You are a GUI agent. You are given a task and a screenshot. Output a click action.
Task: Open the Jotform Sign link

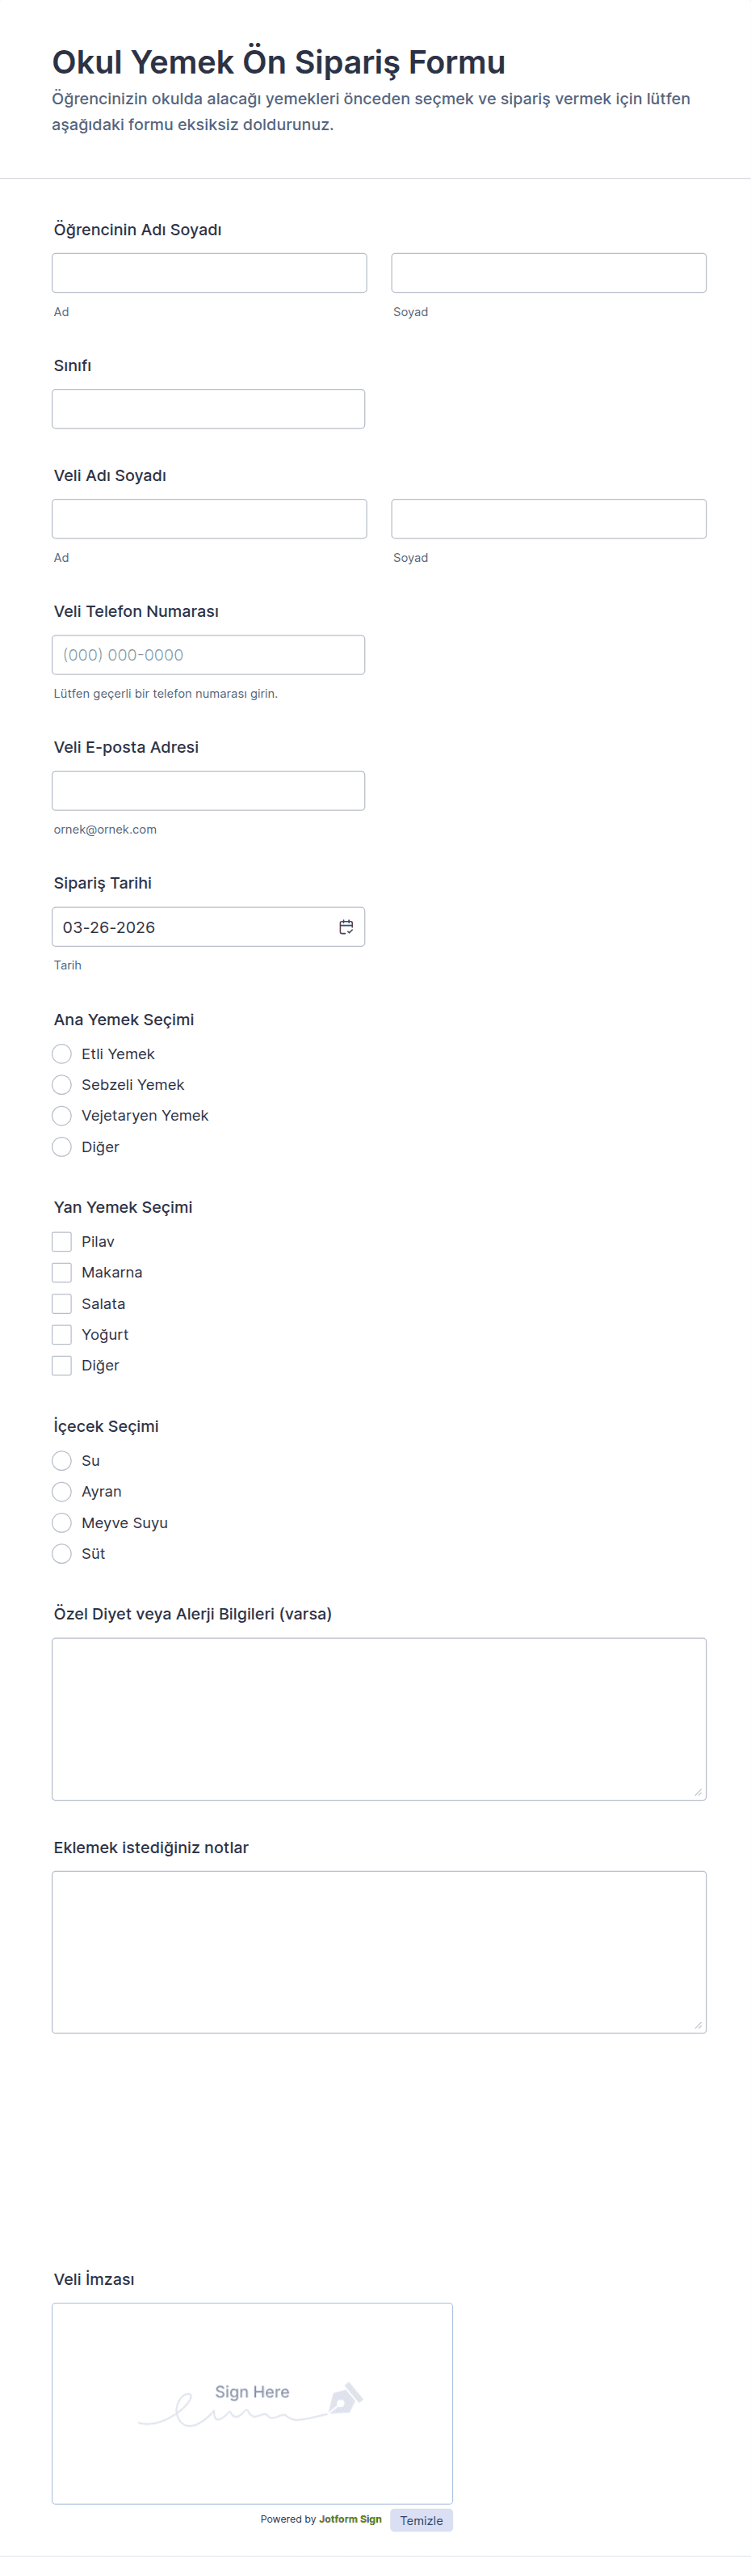pos(350,2519)
